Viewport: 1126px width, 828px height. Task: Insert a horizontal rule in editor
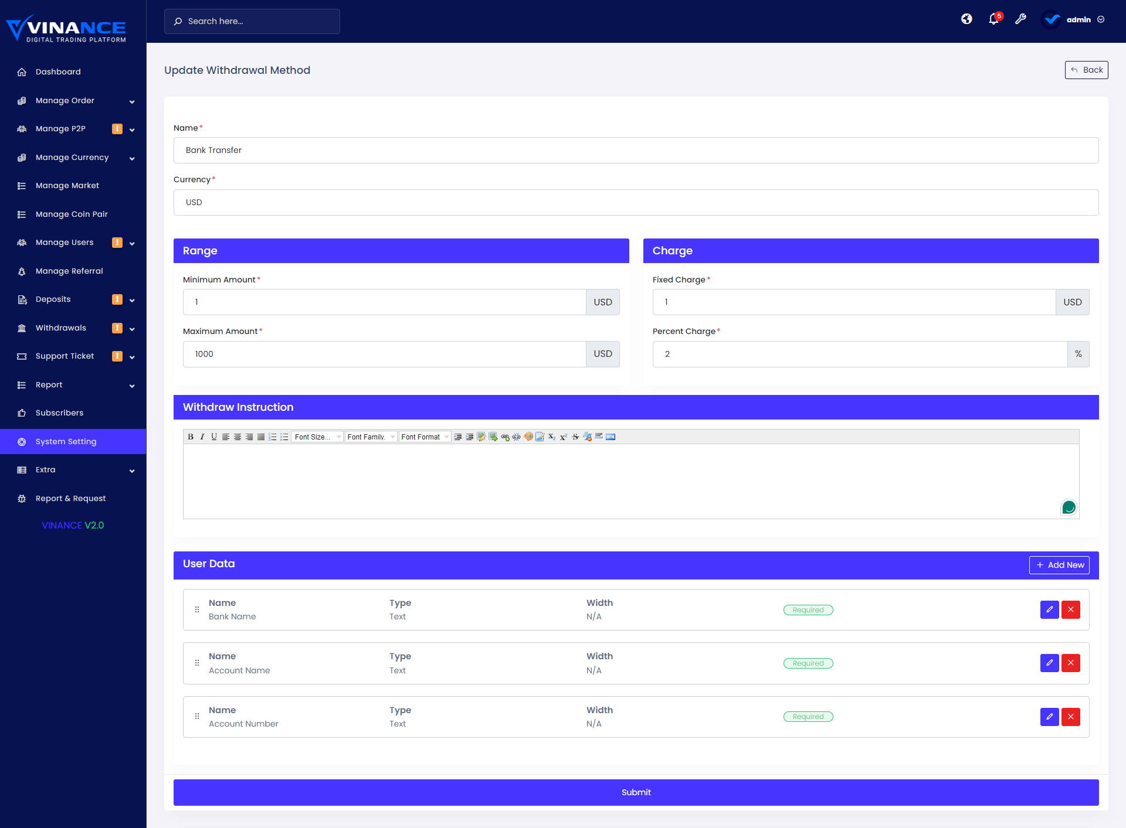pos(599,437)
